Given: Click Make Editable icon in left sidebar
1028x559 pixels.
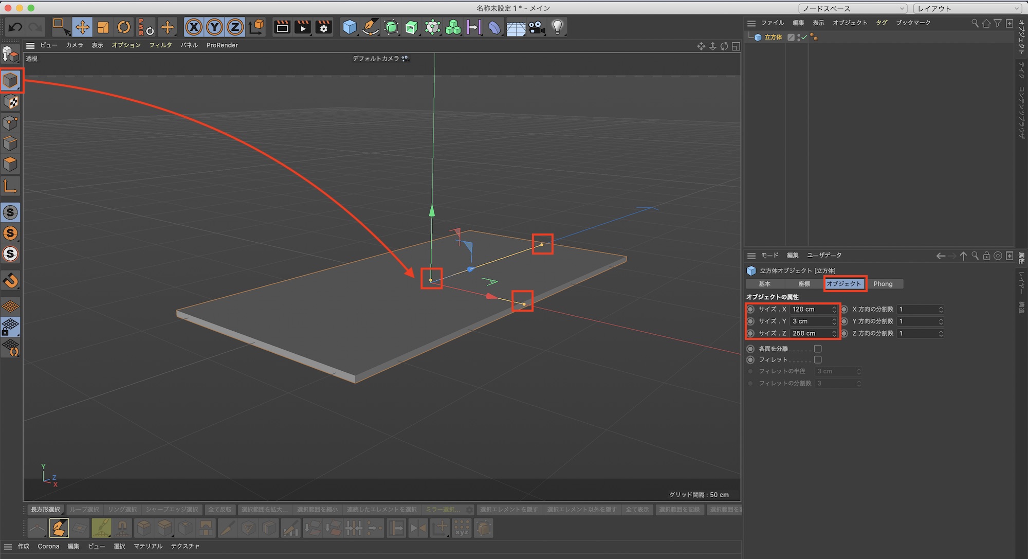Looking at the screenshot, I should pos(10,54).
